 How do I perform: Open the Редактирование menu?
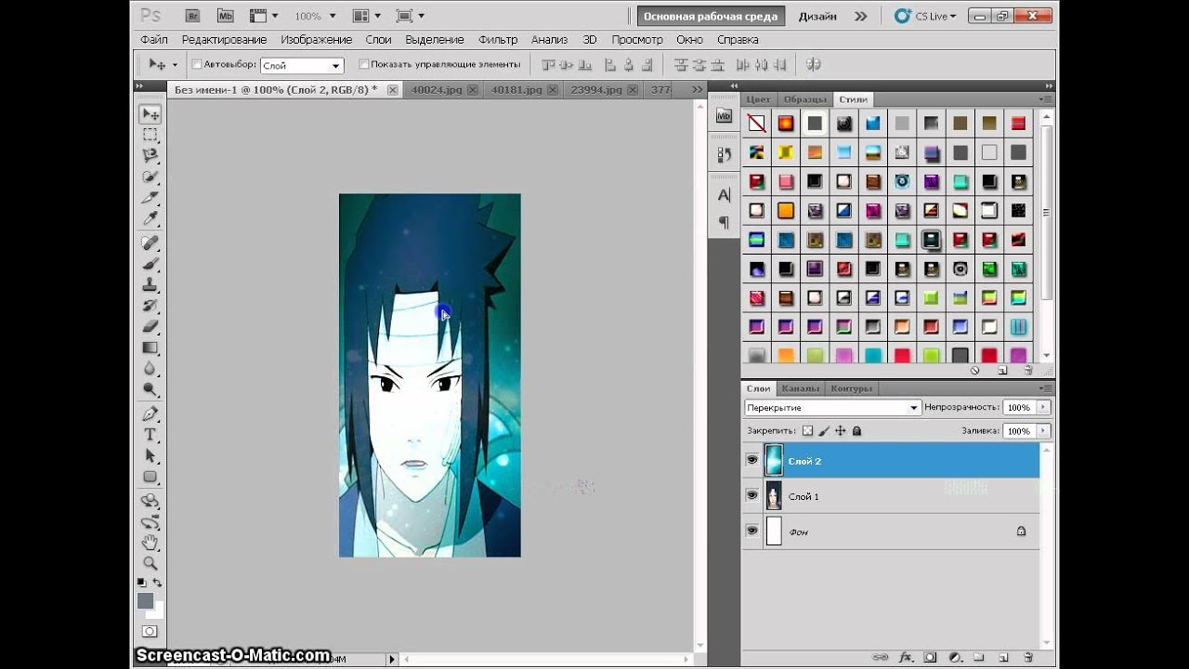pos(224,40)
